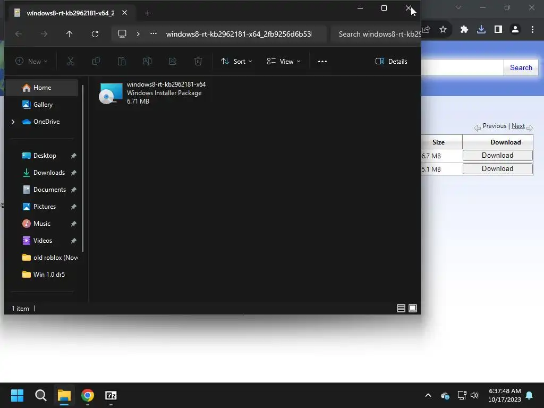
Task: Expand the OneDrive tree node
Action: (13, 122)
